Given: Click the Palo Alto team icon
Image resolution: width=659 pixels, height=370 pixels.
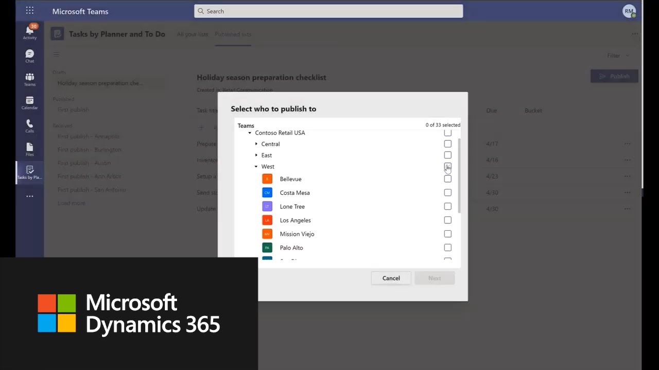Looking at the screenshot, I should 267,248.
